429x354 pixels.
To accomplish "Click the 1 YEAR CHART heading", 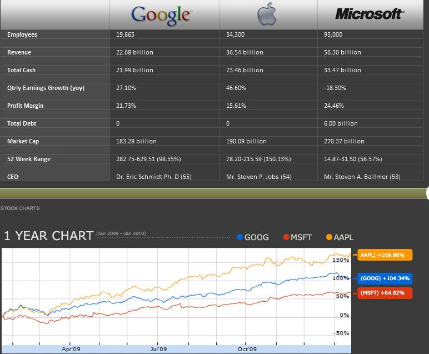I will (x=48, y=236).
